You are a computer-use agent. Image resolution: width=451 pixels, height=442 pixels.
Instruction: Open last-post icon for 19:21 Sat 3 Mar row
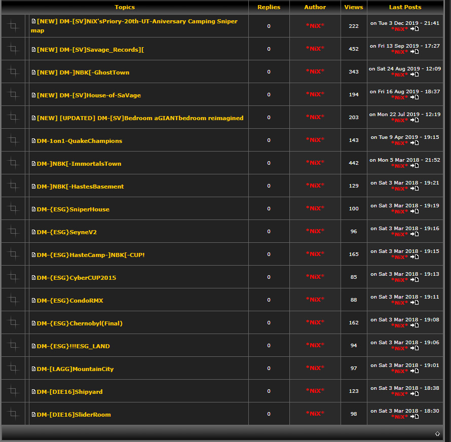click(415, 189)
